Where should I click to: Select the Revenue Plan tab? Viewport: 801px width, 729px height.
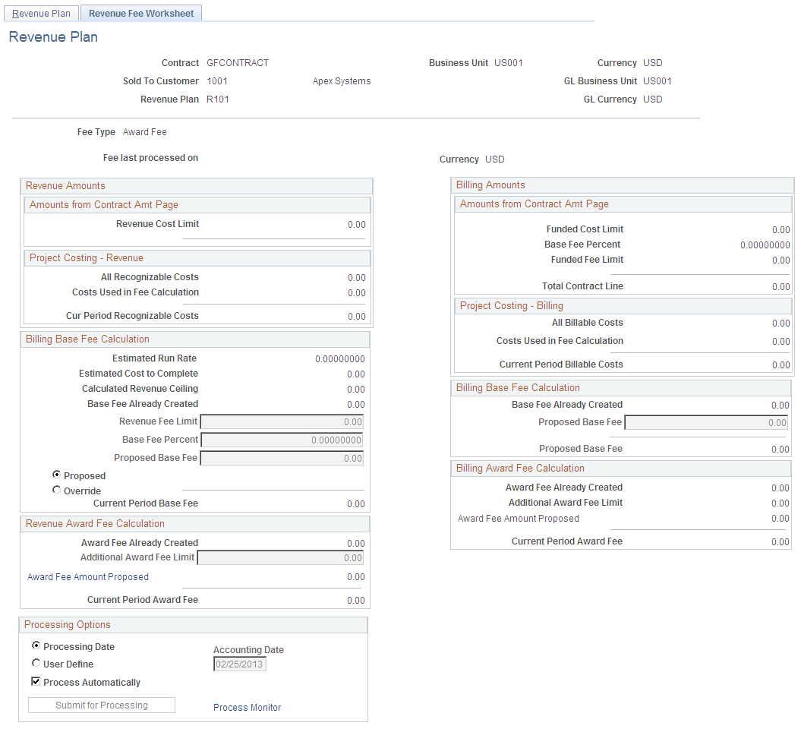[41, 13]
